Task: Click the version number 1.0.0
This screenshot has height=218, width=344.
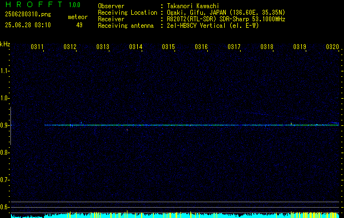Action: (x=74, y=5)
